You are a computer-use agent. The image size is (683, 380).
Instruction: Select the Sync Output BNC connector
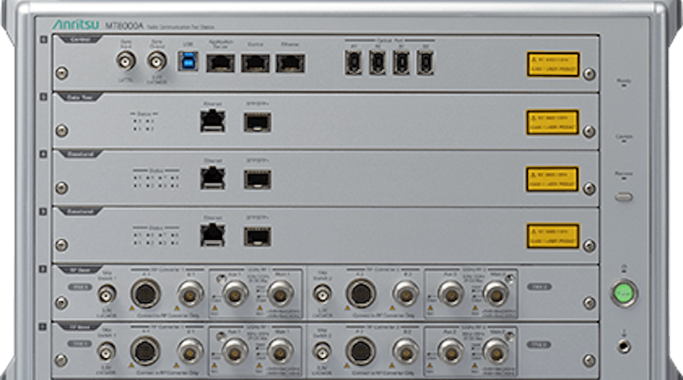158,62
